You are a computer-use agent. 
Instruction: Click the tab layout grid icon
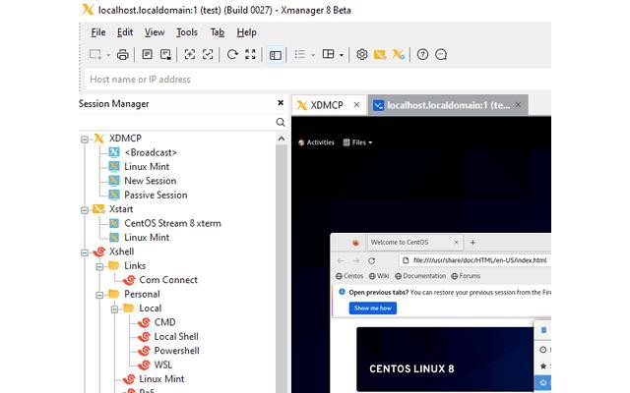coord(329,54)
